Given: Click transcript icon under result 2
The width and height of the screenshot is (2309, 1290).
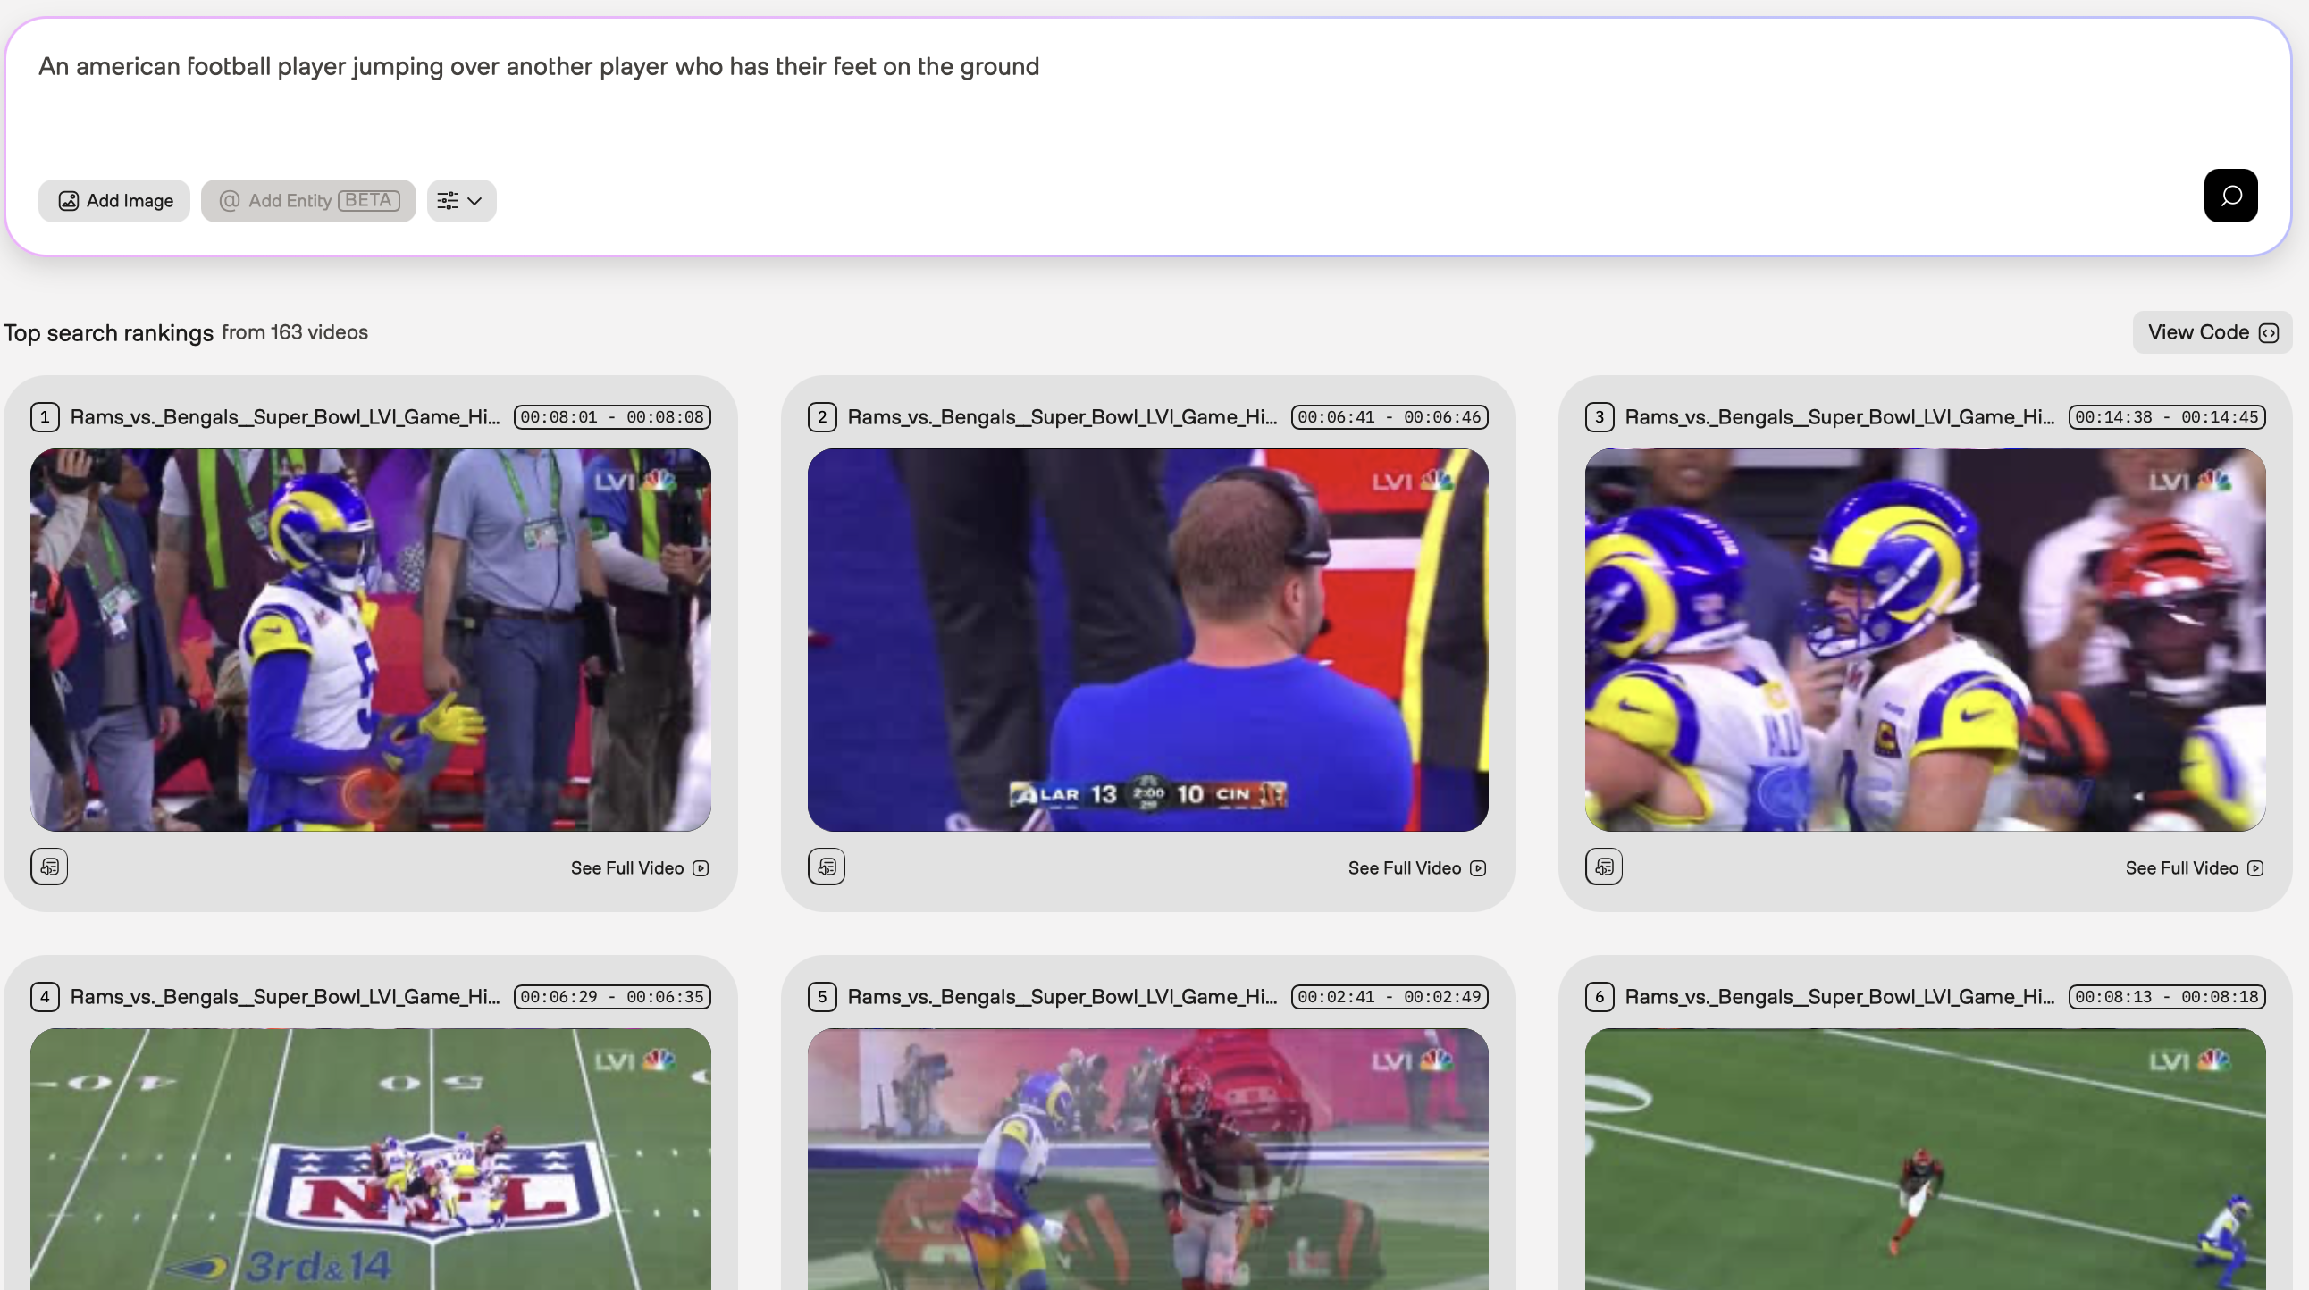Looking at the screenshot, I should (827, 867).
